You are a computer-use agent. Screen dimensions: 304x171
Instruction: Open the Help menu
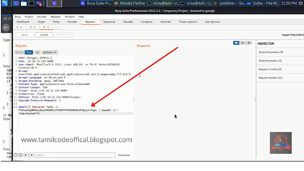tap(81, 17)
